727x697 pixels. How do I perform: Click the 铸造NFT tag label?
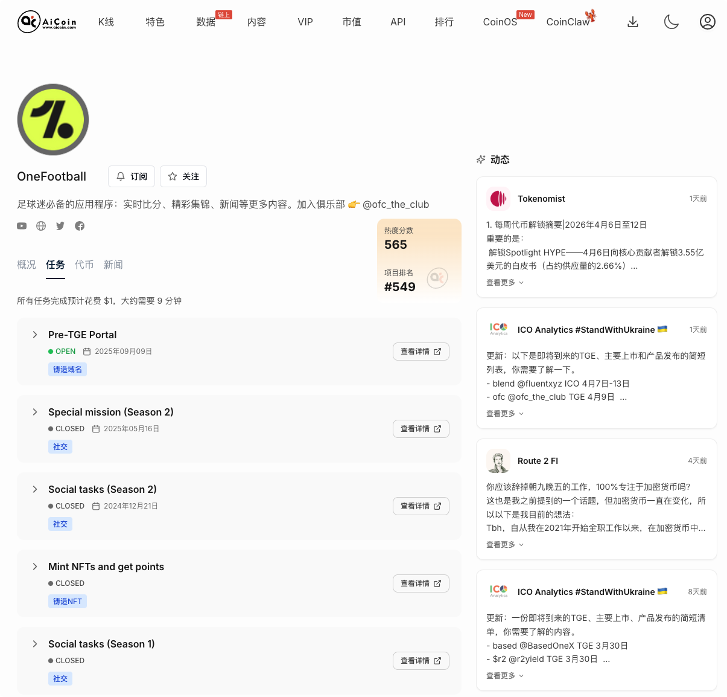pos(67,601)
